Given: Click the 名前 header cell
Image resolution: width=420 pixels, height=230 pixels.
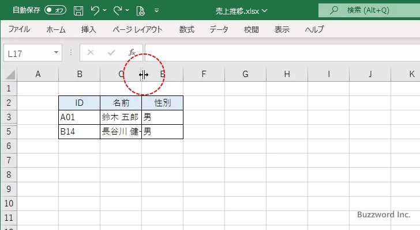Looking at the screenshot, I should click(121, 103).
